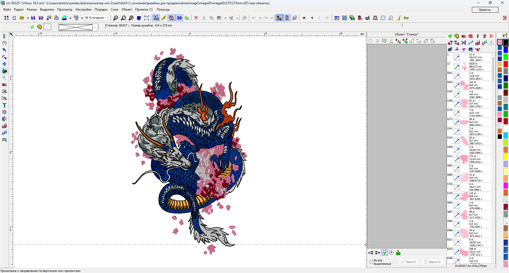Toggle the green checkmark button under gray panel
This screenshot has height=273, width=509.
[x=384, y=253]
